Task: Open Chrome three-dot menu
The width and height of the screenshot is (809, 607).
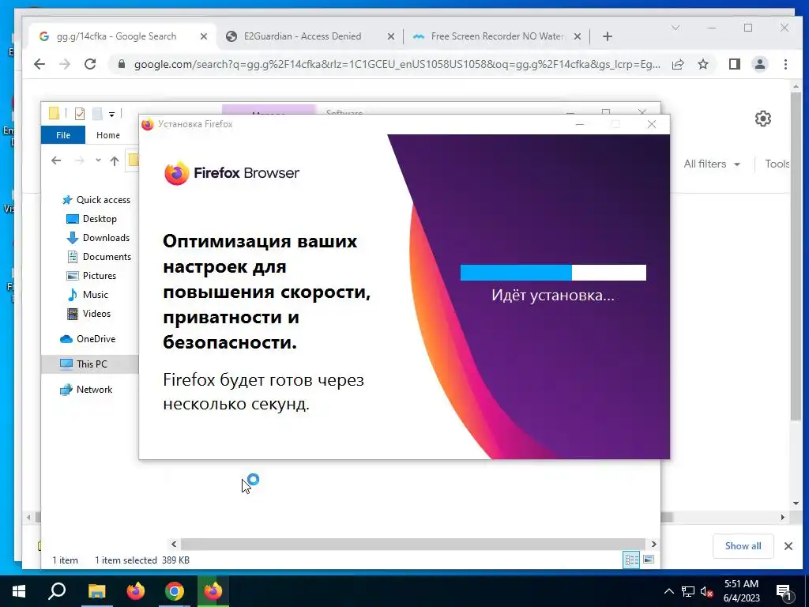Action: [x=785, y=64]
